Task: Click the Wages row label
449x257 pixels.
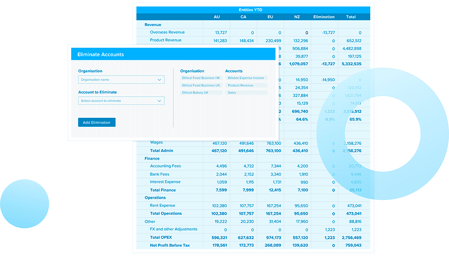Action: point(156,142)
